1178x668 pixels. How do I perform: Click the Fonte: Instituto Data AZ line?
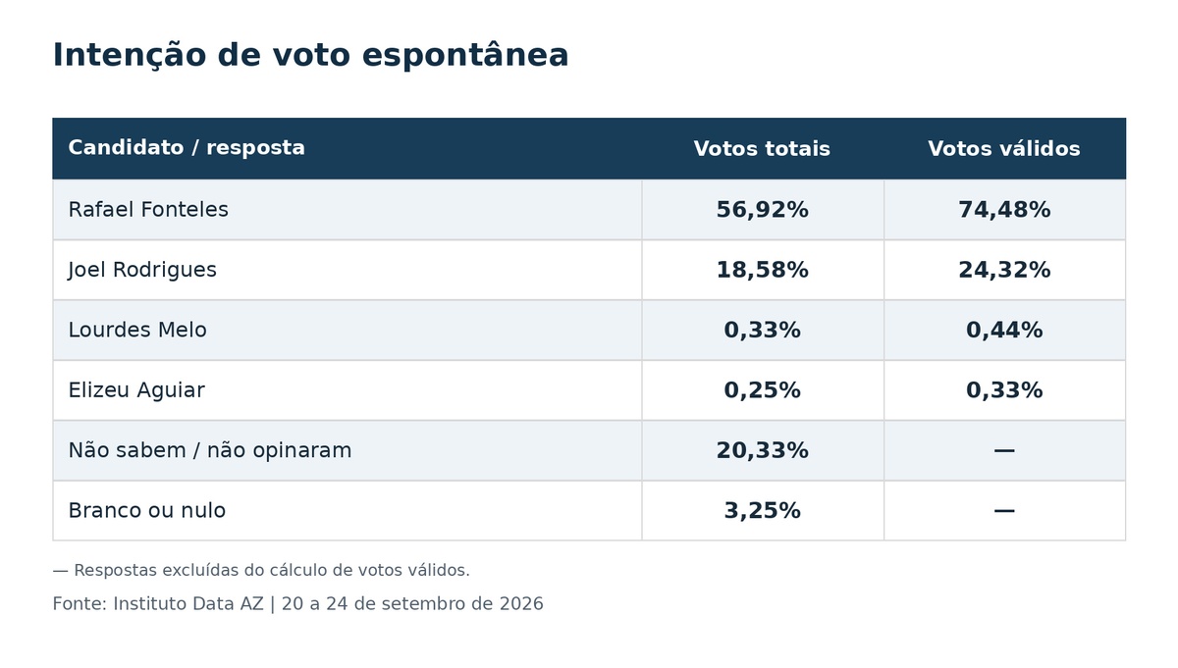click(x=297, y=604)
